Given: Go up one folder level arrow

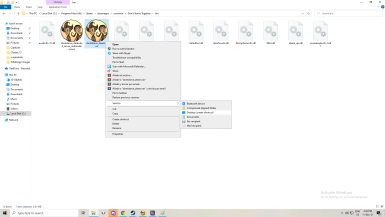Looking at the screenshot, I should click(18, 13).
